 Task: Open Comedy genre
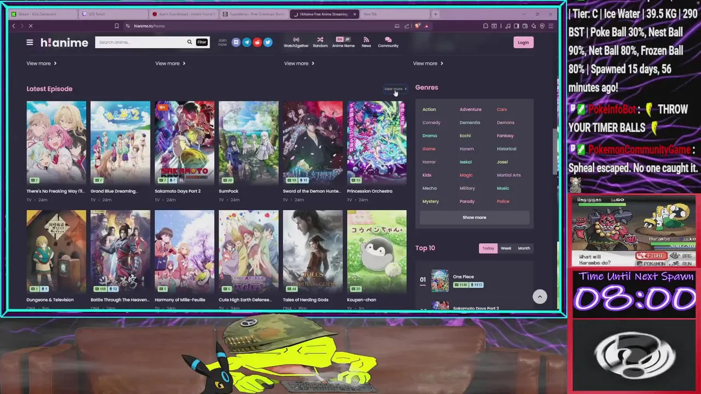click(x=431, y=123)
